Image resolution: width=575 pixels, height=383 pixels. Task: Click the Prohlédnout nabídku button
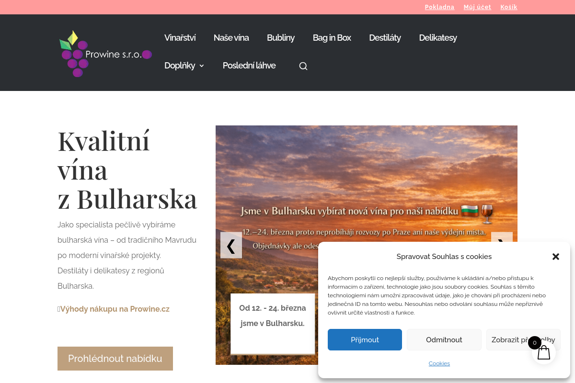[x=115, y=359]
